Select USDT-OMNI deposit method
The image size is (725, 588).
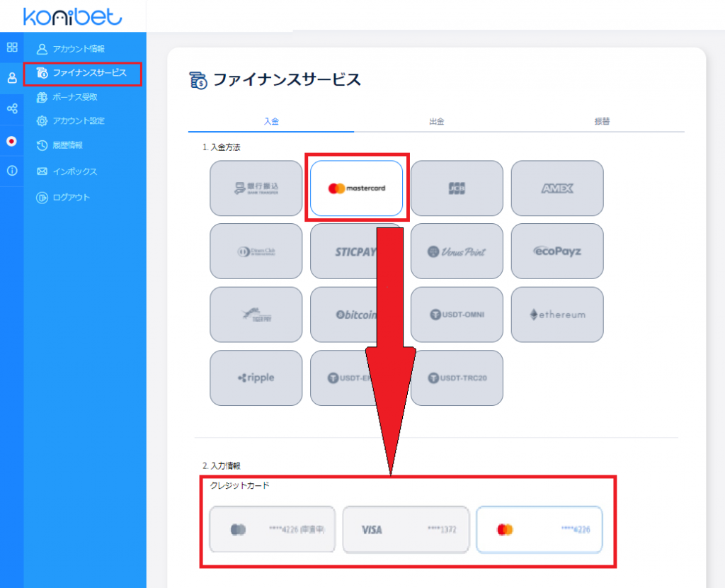[457, 315]
